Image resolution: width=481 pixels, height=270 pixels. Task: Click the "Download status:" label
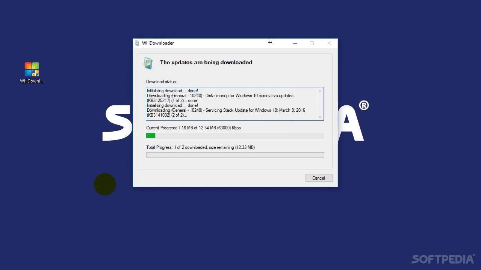click(161, 82)
